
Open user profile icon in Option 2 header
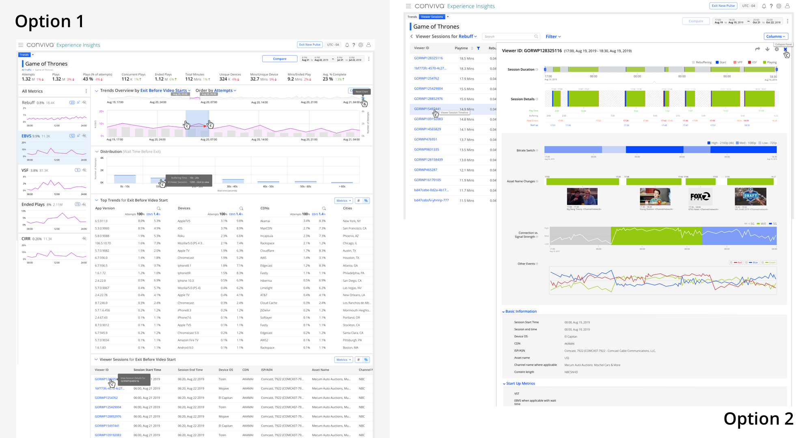tap(787, 6)
